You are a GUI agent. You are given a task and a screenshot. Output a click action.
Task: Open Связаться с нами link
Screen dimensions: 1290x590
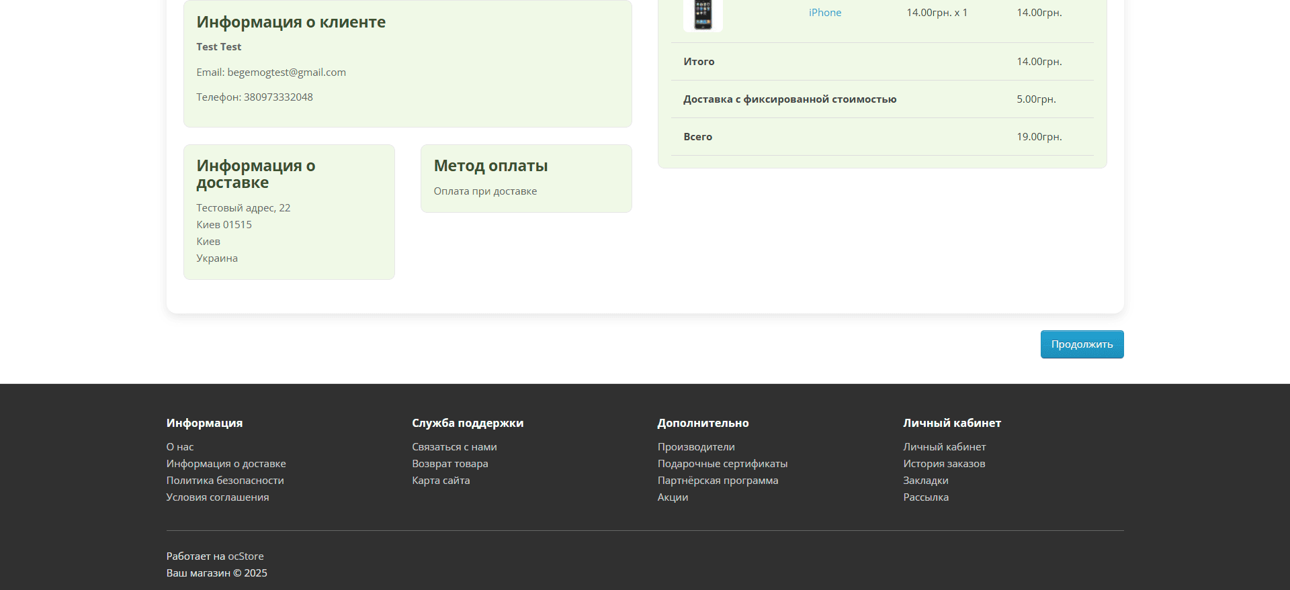(x=454, y=447)
